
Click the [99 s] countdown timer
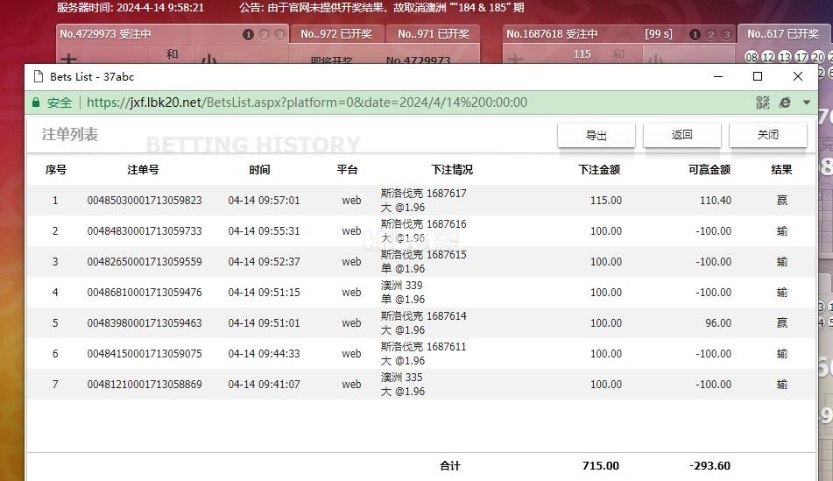click(x=659, y=34)
